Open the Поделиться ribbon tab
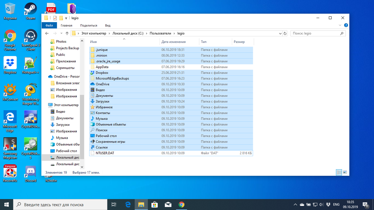Screen dimensions: 374x210 pos(89,26)
